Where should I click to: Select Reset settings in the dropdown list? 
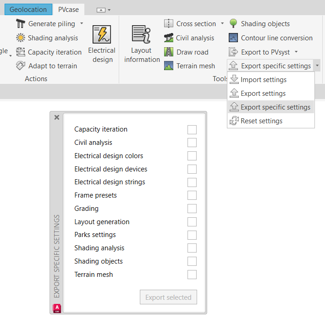pyautogui.click(x=261, y=121)
